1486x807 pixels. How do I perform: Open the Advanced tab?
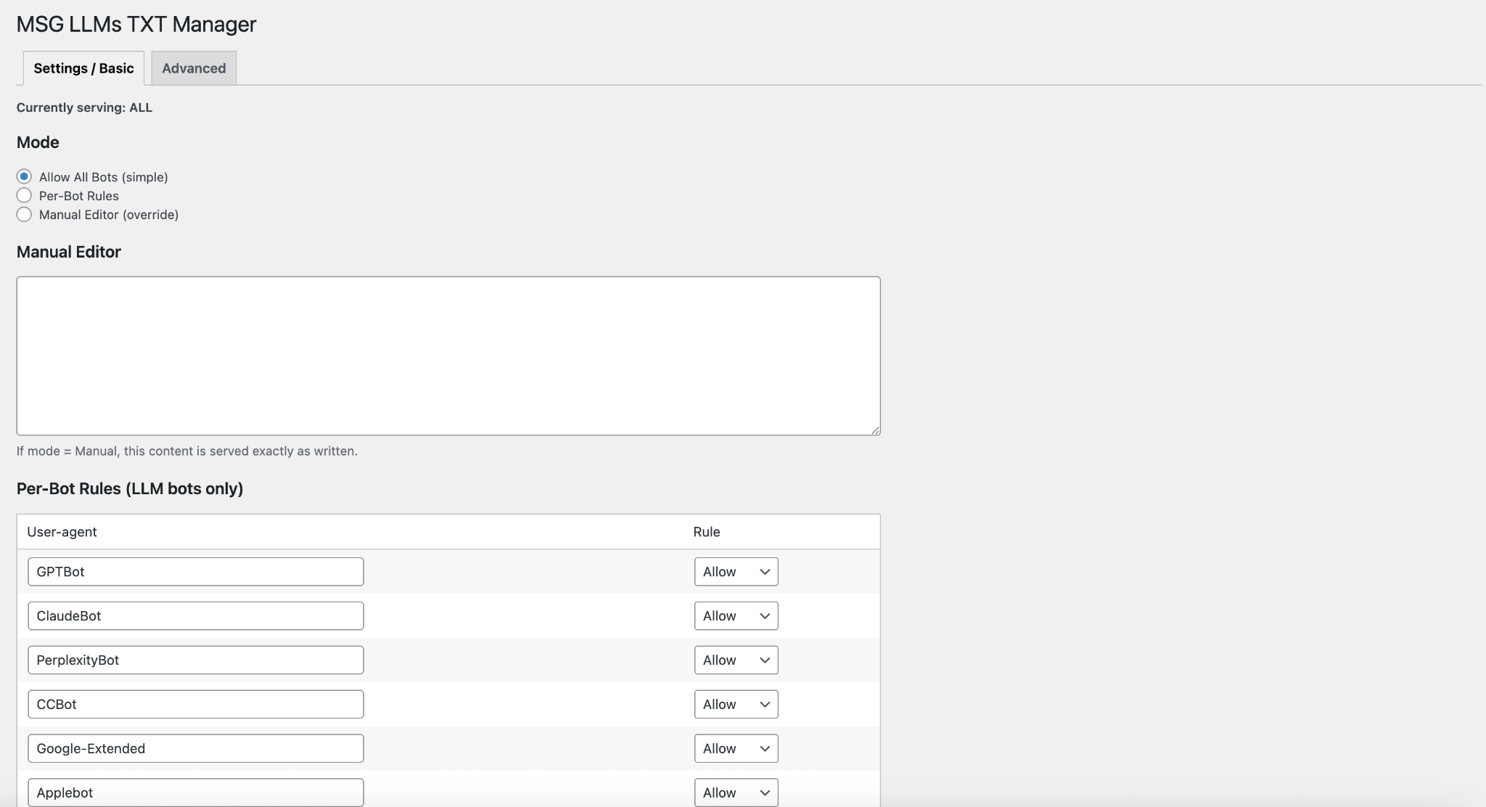coord(194,68)
